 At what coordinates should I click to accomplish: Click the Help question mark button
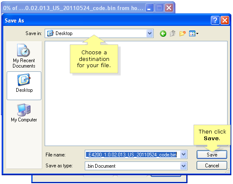click(x=215, y=20)
